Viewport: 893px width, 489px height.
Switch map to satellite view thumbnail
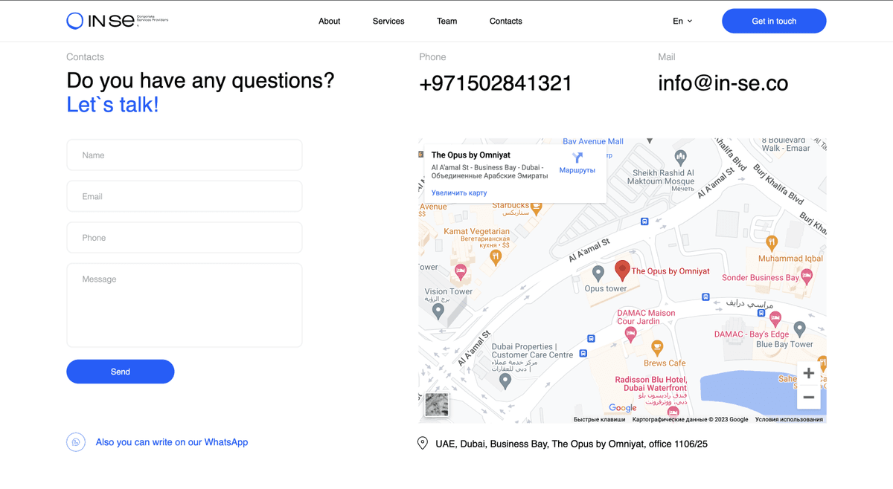click(x=437, y=404)
